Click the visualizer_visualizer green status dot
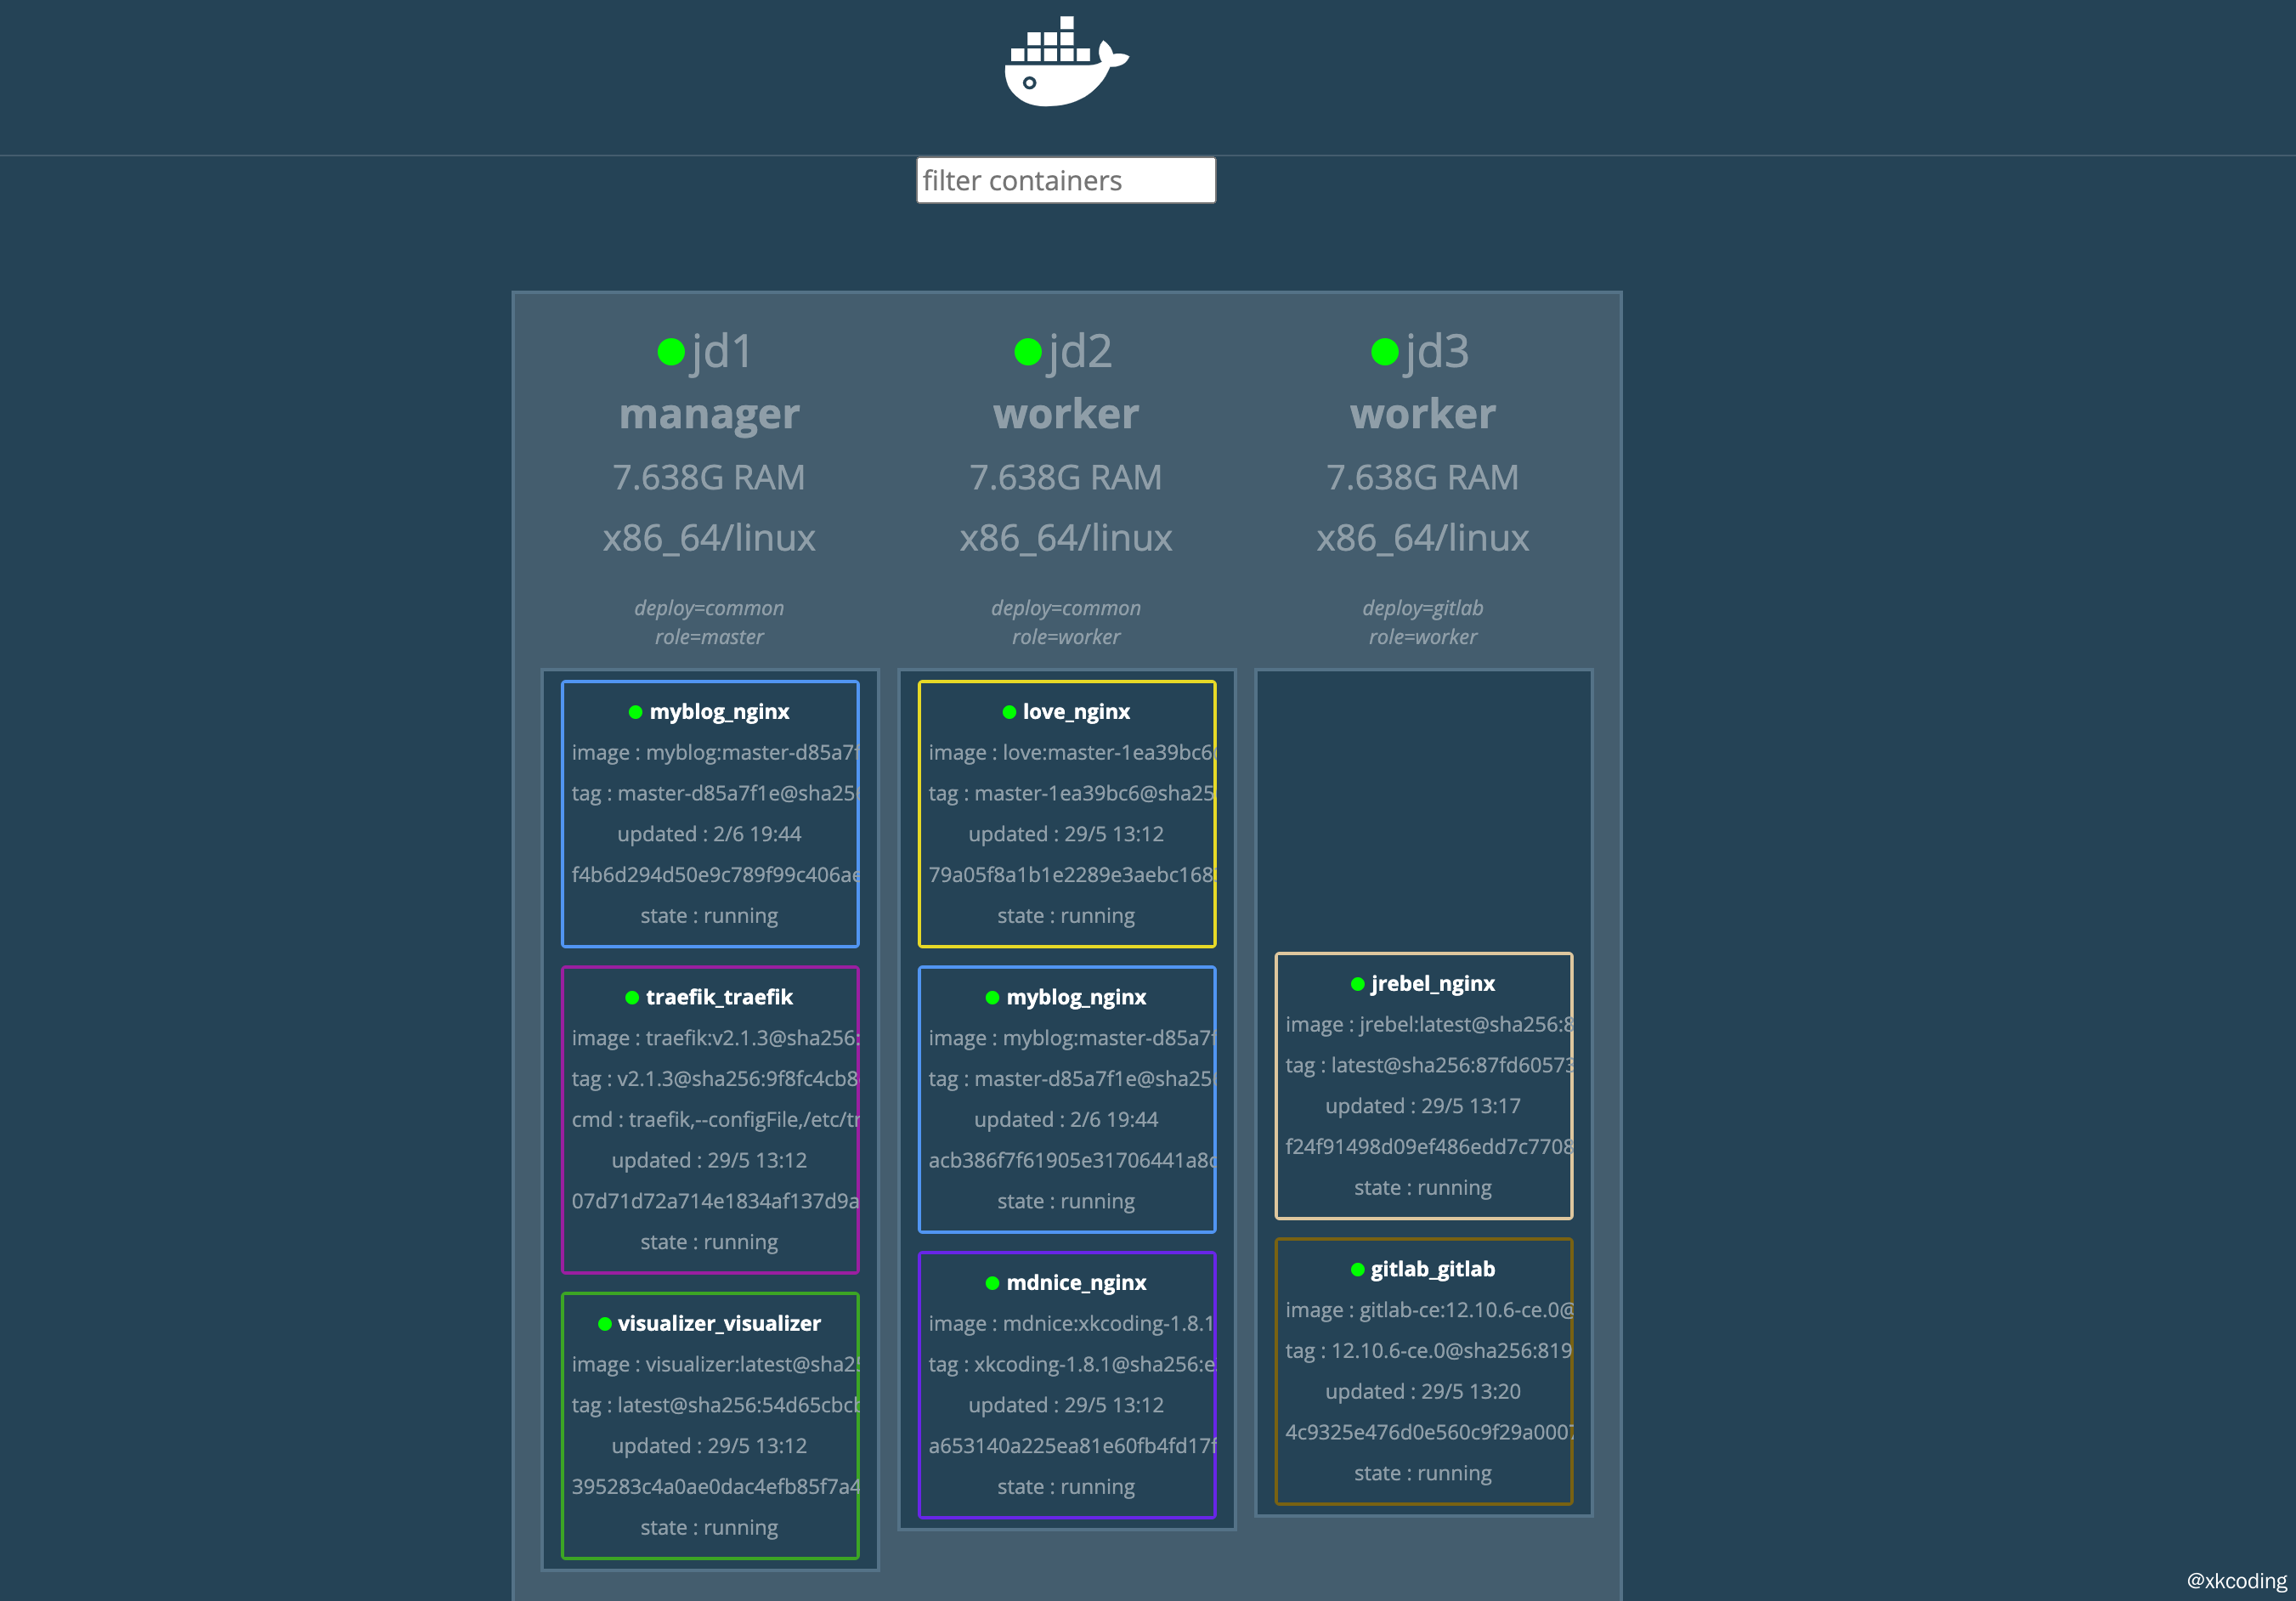This screenshot has width=2296, height=1601. (x=604, y=1324)
